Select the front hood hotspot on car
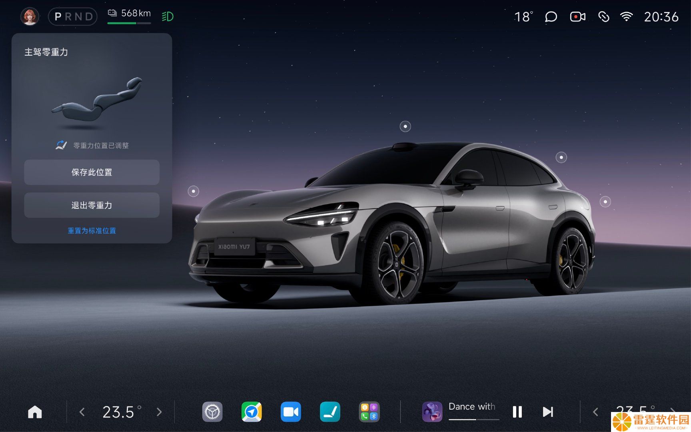691x432 pixels. pyautogui.click(x=194, y=191)
